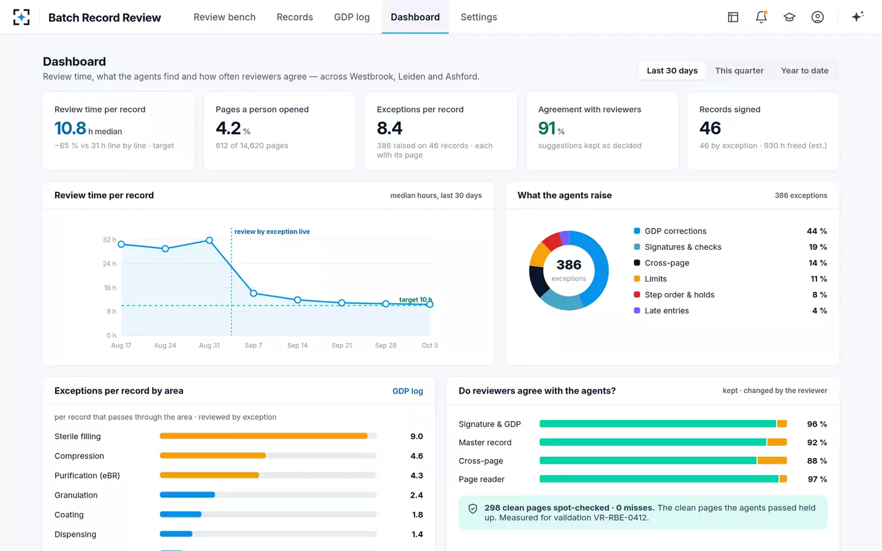Click the Aug 17 data point on chart

coord(121,244)
